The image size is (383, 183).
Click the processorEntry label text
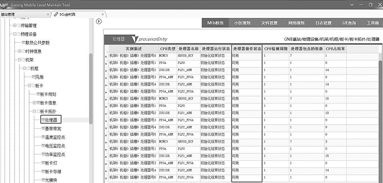[153, 40]
